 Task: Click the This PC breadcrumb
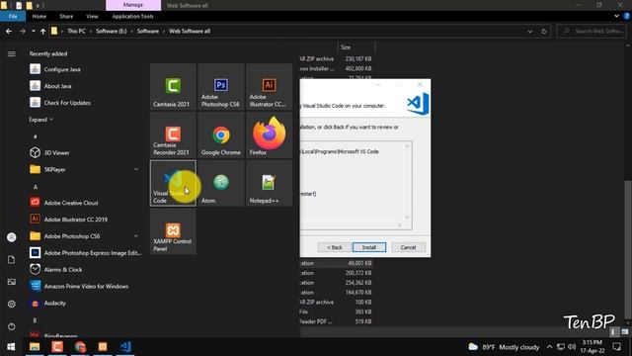click(x=77, y=31)
